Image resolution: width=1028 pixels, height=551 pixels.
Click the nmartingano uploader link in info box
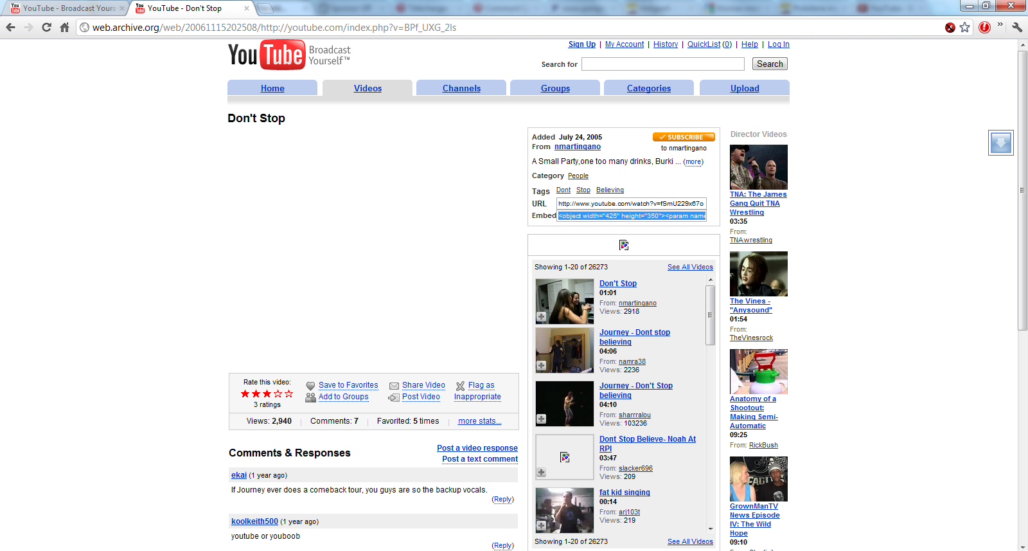click(x=578, y=147)
